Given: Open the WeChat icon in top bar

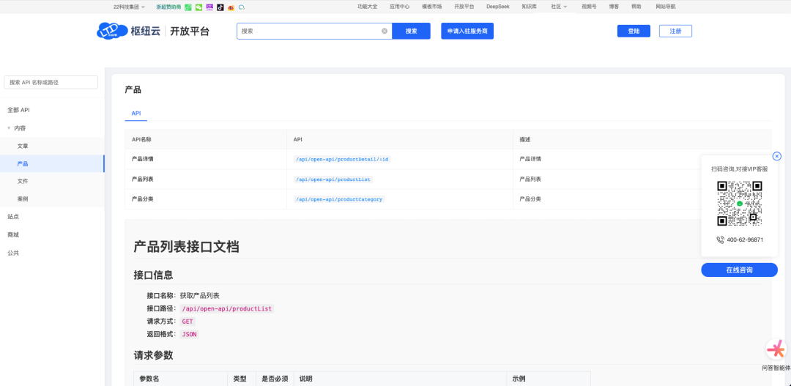Looking at the screenshot, I should pyautogui.click(x=198, y=7).
